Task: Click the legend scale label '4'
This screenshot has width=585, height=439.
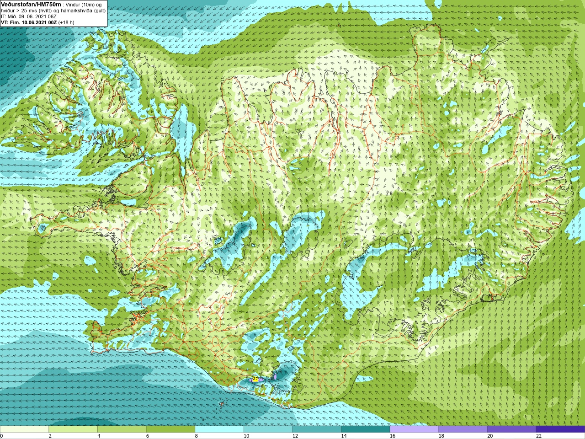Action: click(99, 436)
